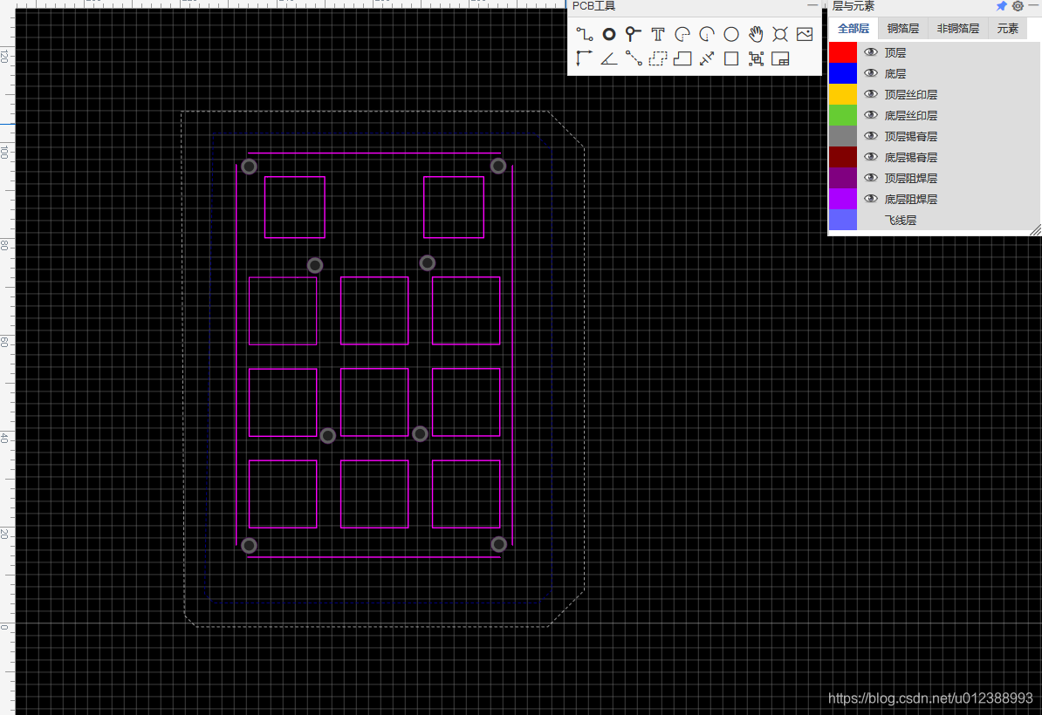Screen dimensions: 1042x715
Task: Pin the 层与元素 panel
Action: coord(1002,6)
